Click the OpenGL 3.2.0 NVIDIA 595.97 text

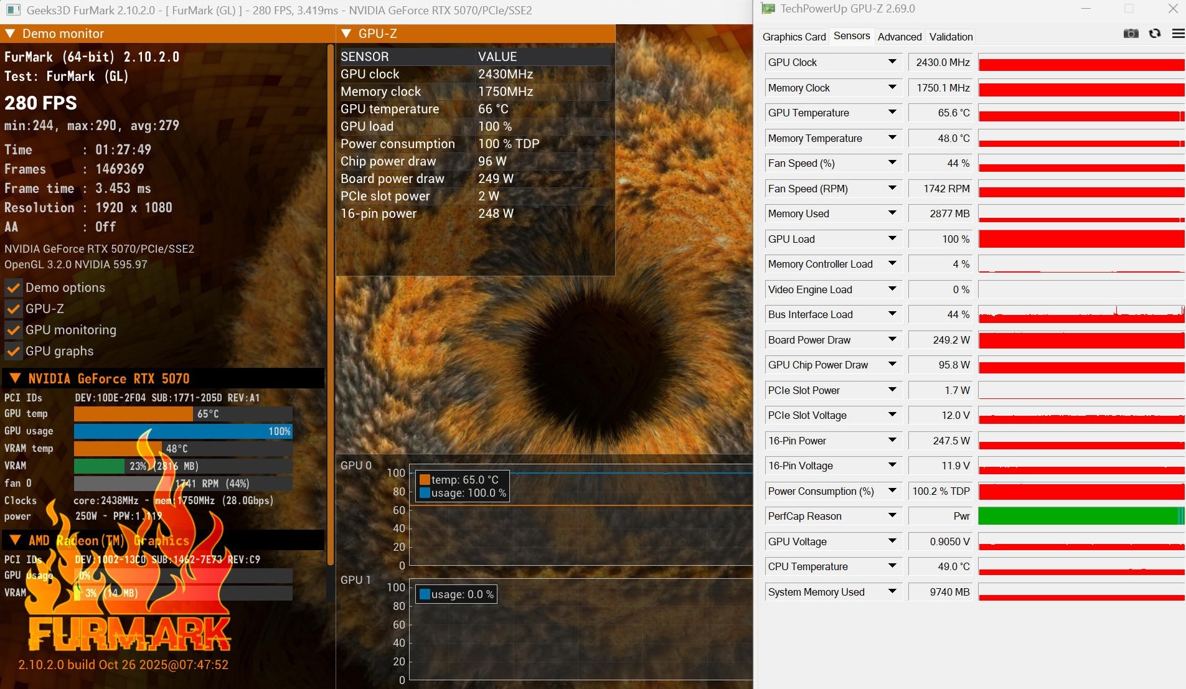point(76,265)
